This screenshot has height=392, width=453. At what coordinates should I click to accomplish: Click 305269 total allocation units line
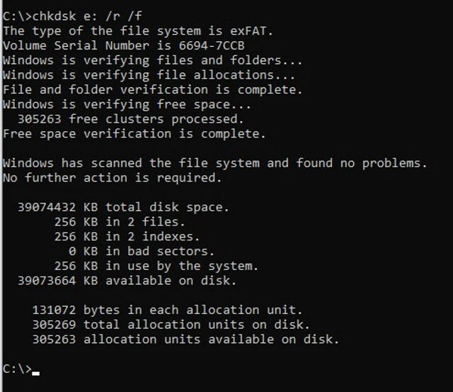170,325
